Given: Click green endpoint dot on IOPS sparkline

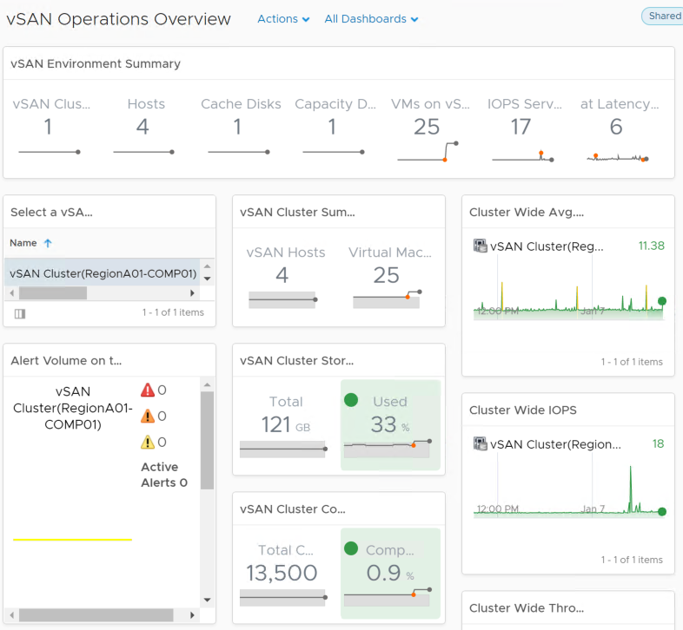Looking at the screenshot, I should [662, 512].
